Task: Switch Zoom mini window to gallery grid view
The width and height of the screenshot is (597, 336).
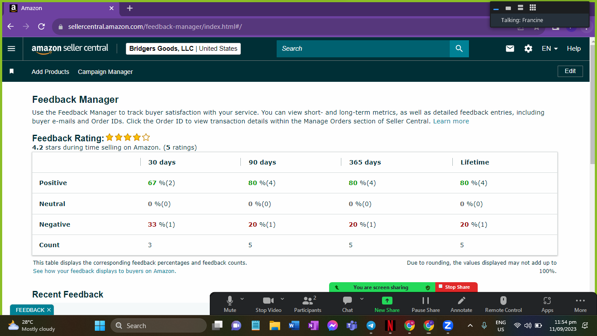Action: (533, 7)
